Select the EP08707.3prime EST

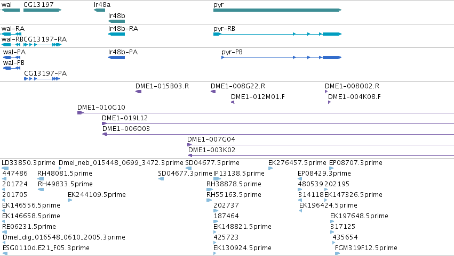click(331, 168)
